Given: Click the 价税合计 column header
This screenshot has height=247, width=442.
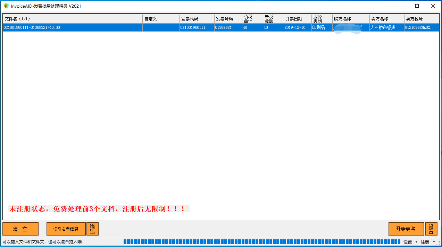Looking at the screenshot, I should 252,19.
